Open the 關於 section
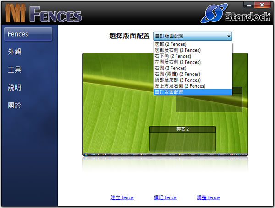This screenshot has width=275, height=208. tap(15, 105)
